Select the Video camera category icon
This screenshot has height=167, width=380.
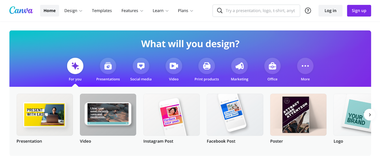click(x=174, y=66)
